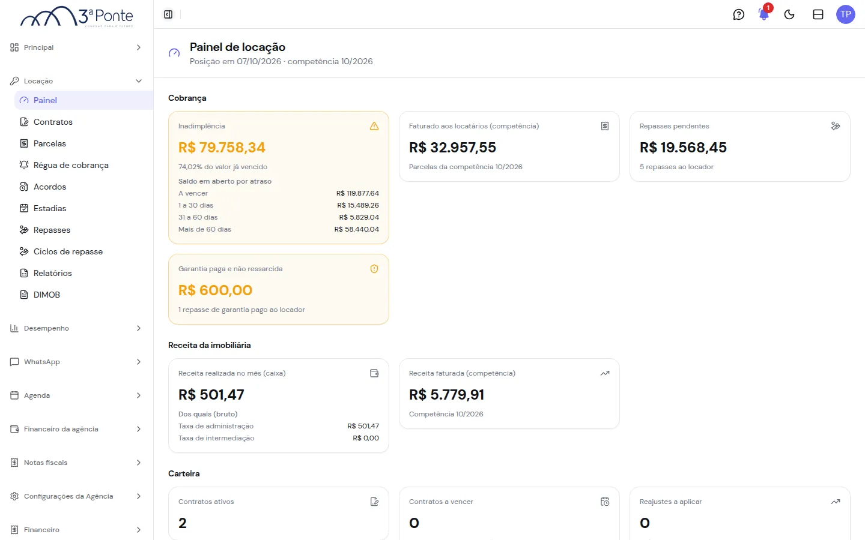Image resolution: width=865 pixels, height=540 pixels.
Task: Open Ciclos de repasse in the sidebar
Action: pyautogui.click(x=83, y=251)
